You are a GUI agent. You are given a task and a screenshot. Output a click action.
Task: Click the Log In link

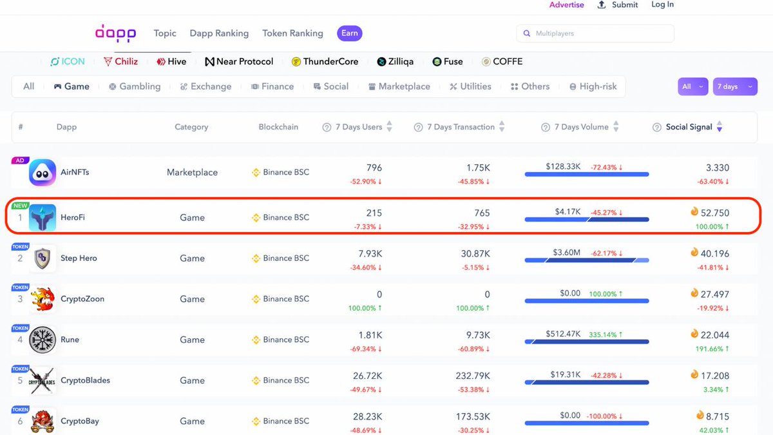662,5
